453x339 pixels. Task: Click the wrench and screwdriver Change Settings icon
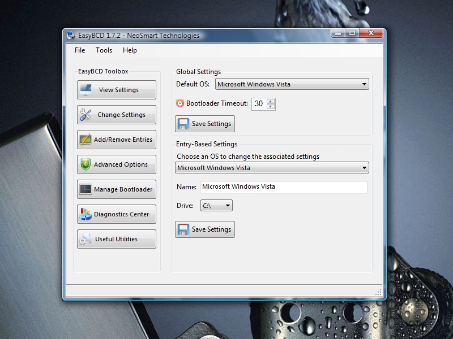coord(86,115)
